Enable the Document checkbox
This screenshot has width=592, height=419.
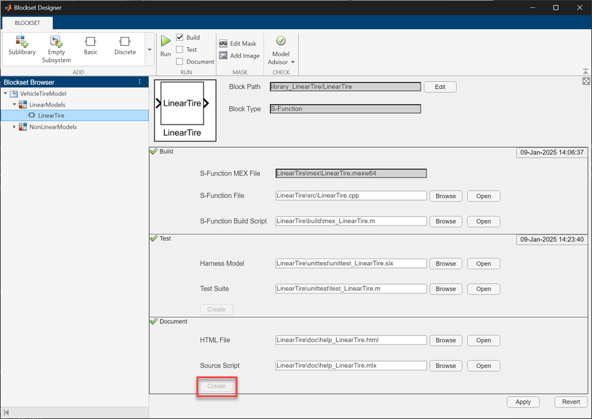click(x=180, y=62)
